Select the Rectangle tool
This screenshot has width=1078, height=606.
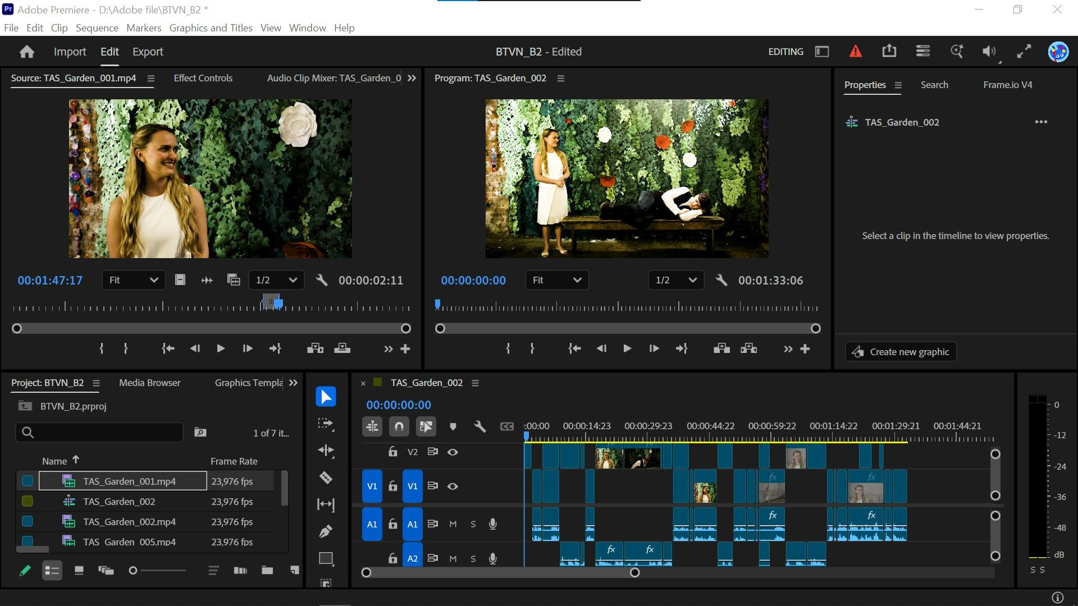pyautogui.click(x=326, y=558)
